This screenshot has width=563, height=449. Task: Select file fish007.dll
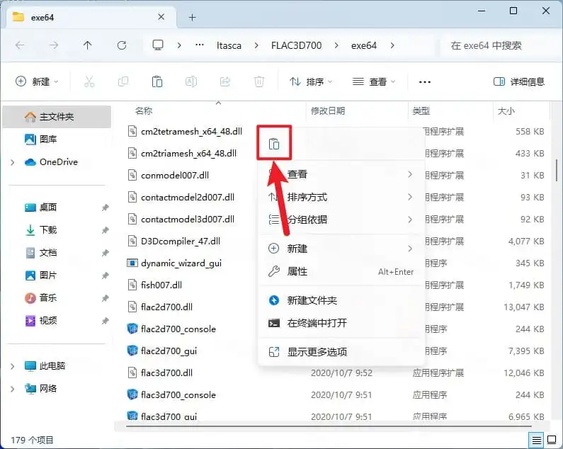click(161, 285)
